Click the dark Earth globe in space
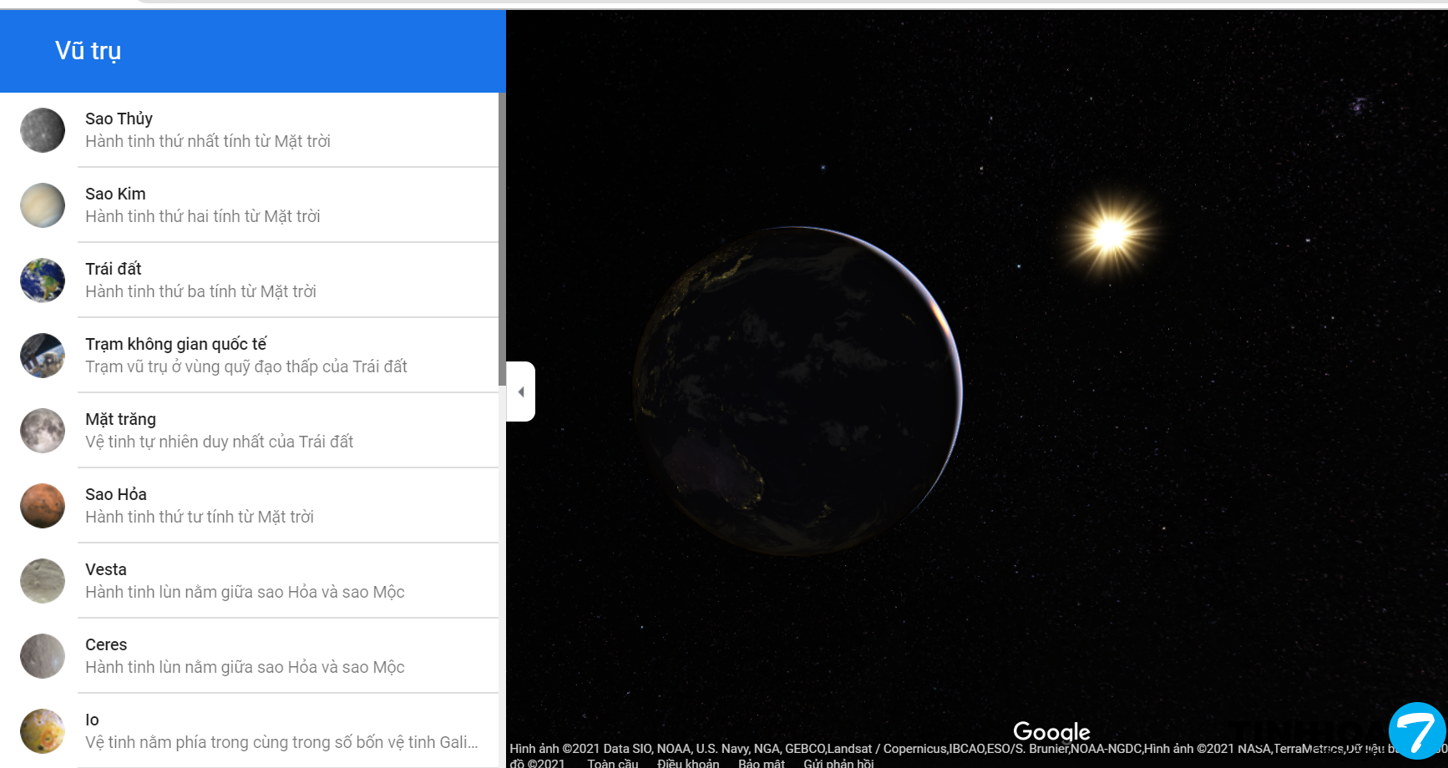This screenshot has height=768, width=1448. tap(797, 391)
